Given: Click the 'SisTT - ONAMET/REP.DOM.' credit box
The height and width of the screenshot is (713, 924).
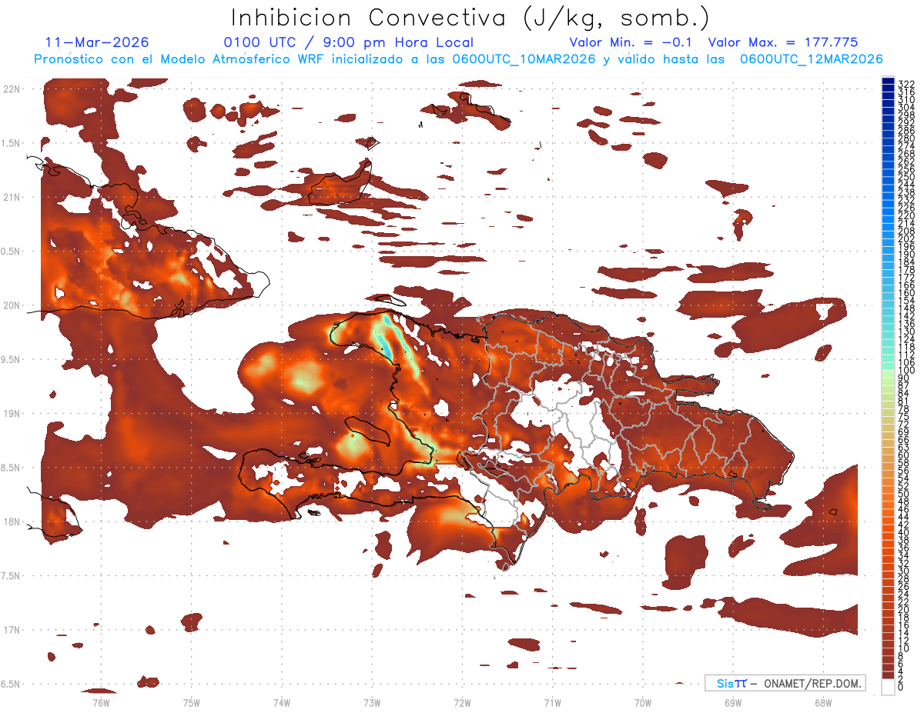Looking at the screenshot, I should click(785, 683).
